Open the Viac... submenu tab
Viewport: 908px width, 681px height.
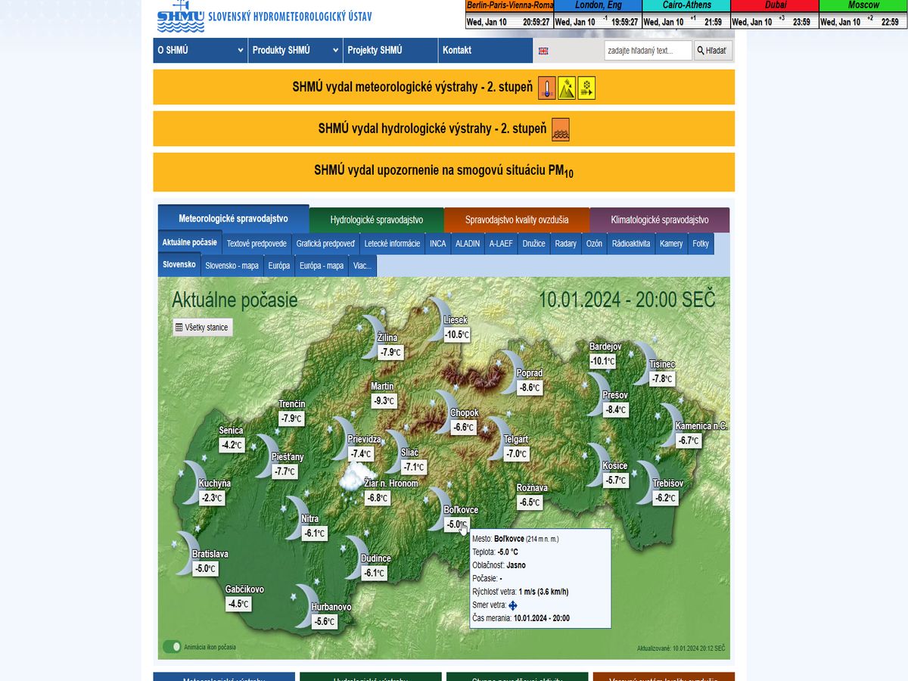pos(362,266)
